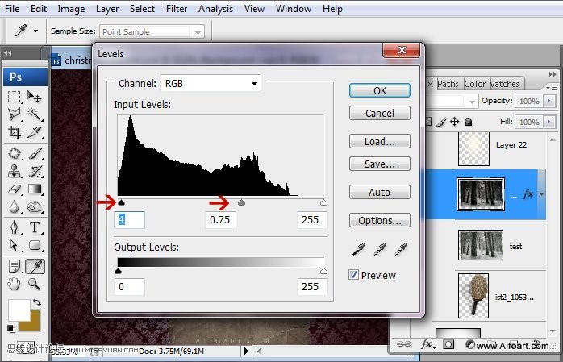Screen dimensions: 563x362
Task: Open the Channel RGB dropdown
Action: click(211, 84)
